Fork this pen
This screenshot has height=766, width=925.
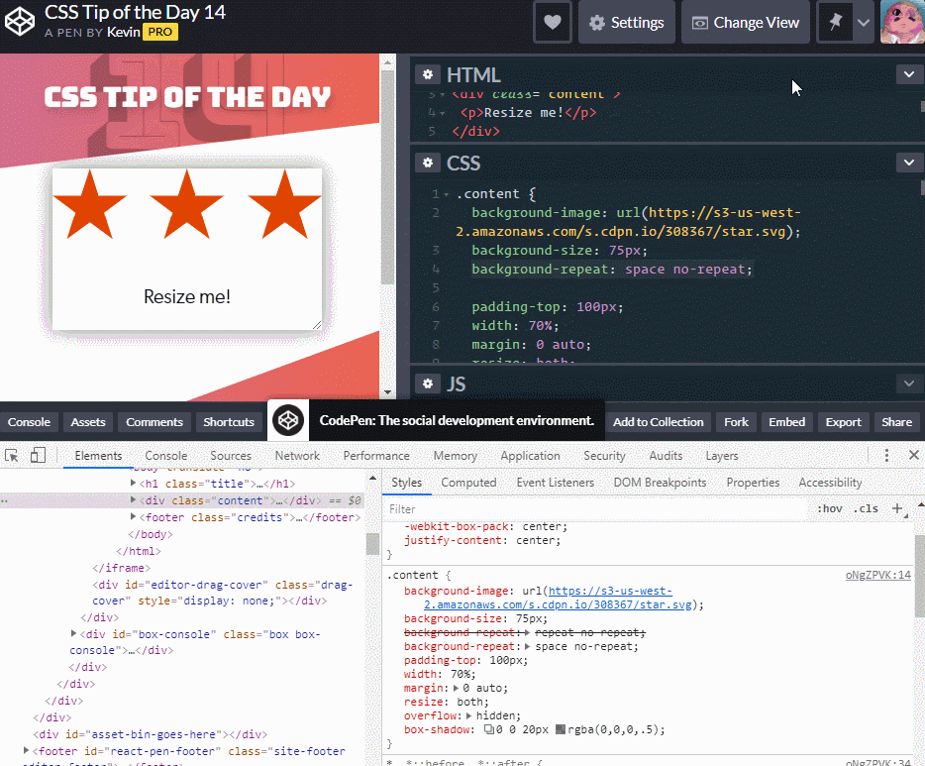[736, 422]
